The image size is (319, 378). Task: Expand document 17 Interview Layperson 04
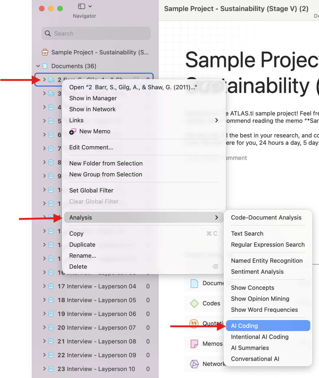tap(44, 286)
